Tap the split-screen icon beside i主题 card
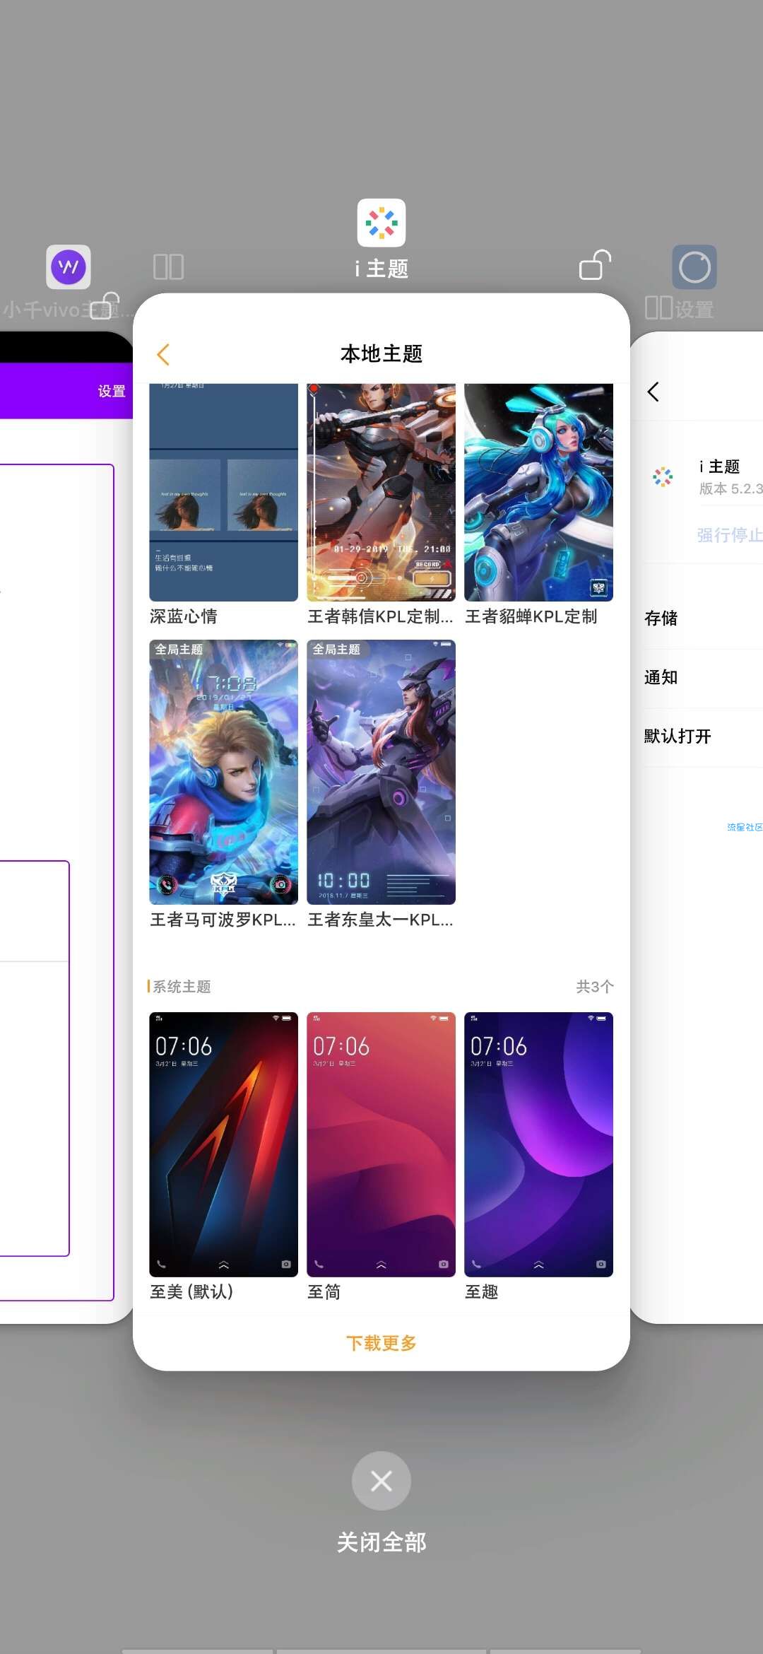This screenshot has height=1654, width=763. point(168,266)
